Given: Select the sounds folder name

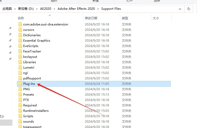Looking at the screenshot, I should point(29,122).
